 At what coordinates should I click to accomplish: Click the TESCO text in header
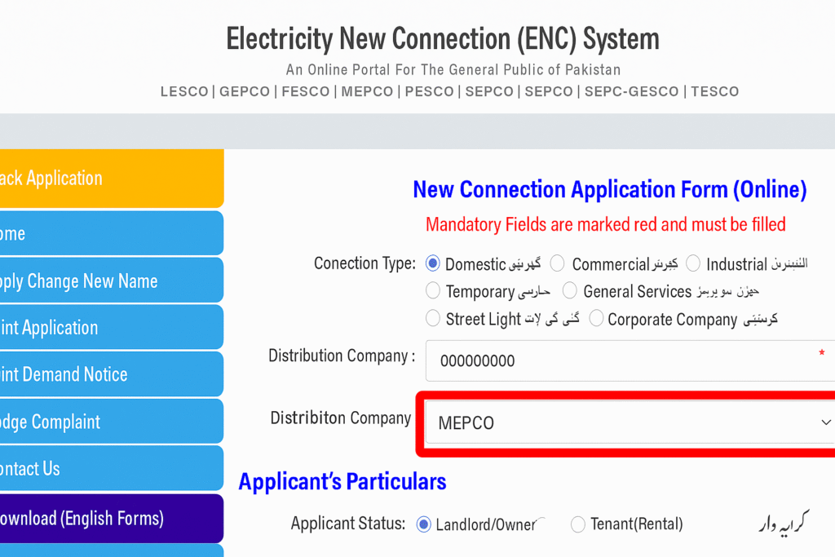[x=714, y=91]
